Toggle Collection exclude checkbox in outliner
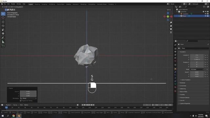 click(203, 12)
